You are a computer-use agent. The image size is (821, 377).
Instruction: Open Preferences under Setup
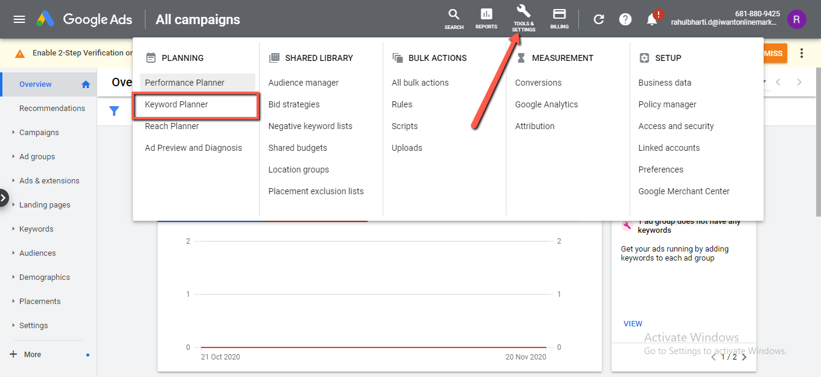click(661, 169)
